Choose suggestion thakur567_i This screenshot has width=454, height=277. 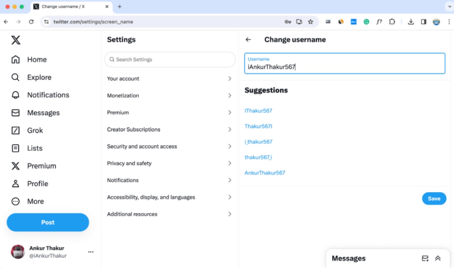(258, 157)
